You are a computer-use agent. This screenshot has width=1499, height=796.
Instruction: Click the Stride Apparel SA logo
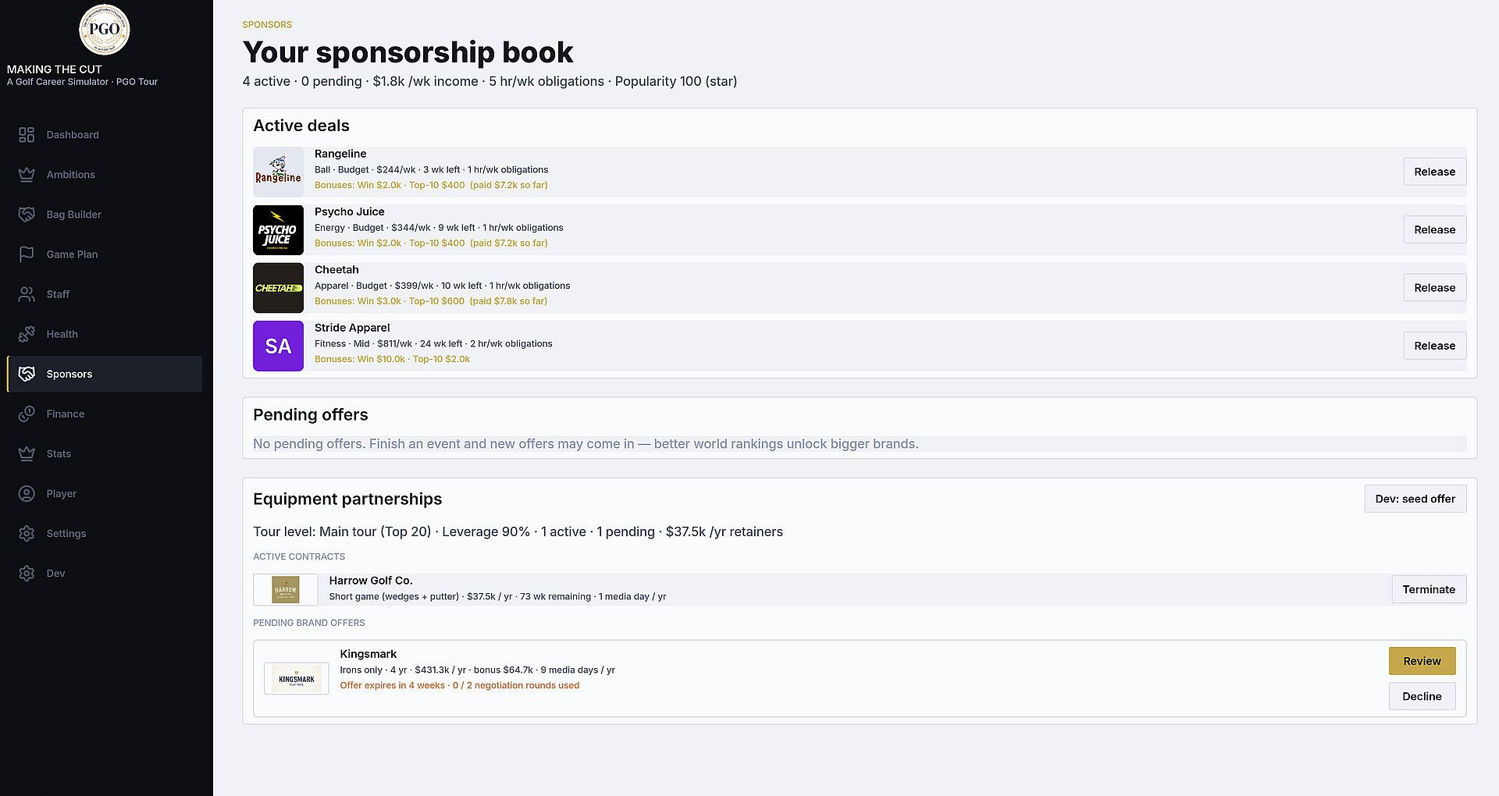point(278,346)
